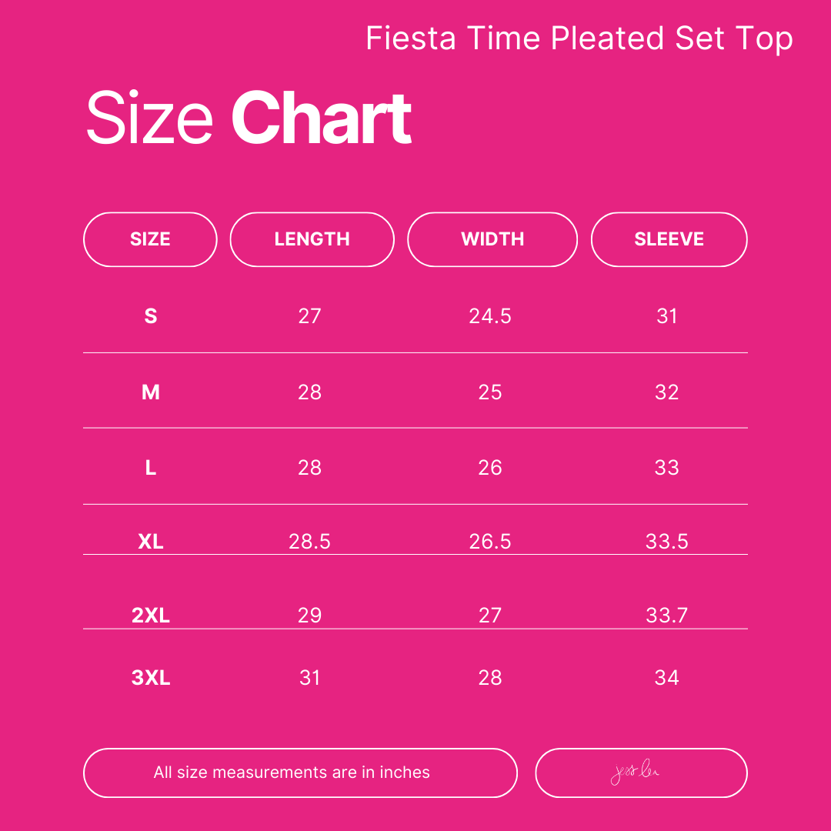Click the 24.5 width value for S
Viewport: 831px width, 831px height.
pos(490,315)
